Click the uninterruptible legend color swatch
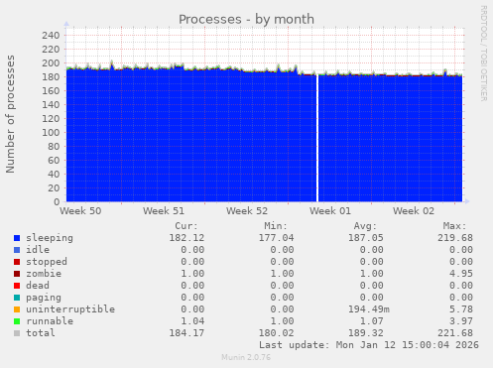493x368 pixels. point(17,309)
